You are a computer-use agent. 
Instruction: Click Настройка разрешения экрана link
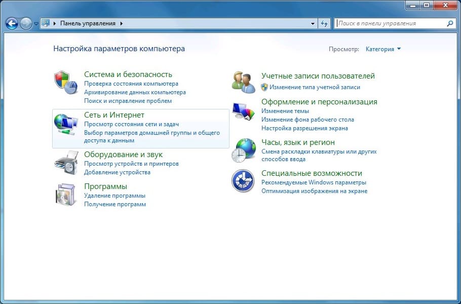pyautogui.click(x=304, y=128)
